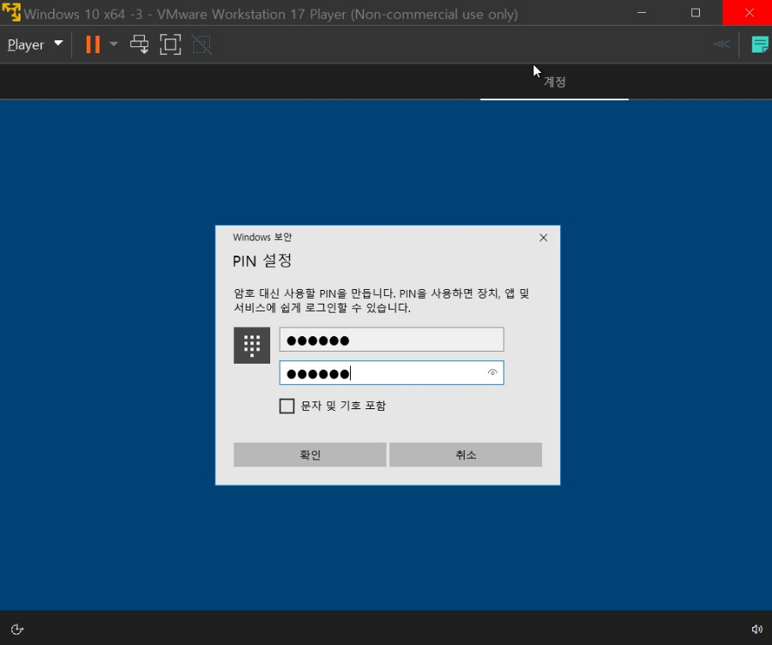The image size is (772, 645).
Task: Close the PIN 설정 dialog
Action: (543, 238)
